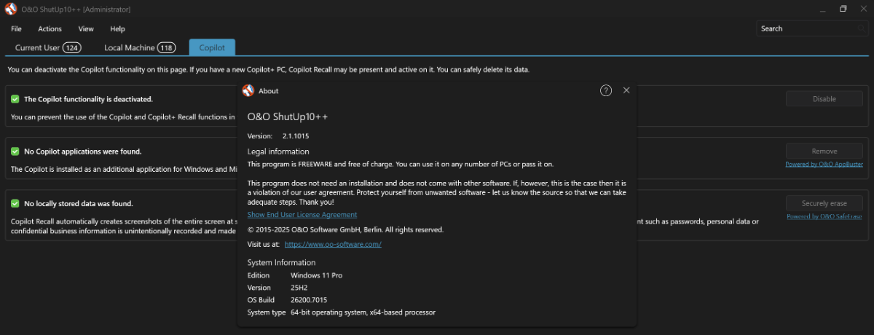Click the About dialog logo icon
This screenshot has width=874, height=335.
(248, 91)
